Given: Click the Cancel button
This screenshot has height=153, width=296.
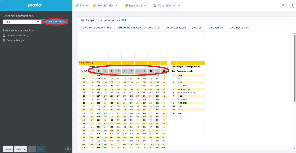Looking at the screenshot, I should pyautogui.click(x=8, y=149).
